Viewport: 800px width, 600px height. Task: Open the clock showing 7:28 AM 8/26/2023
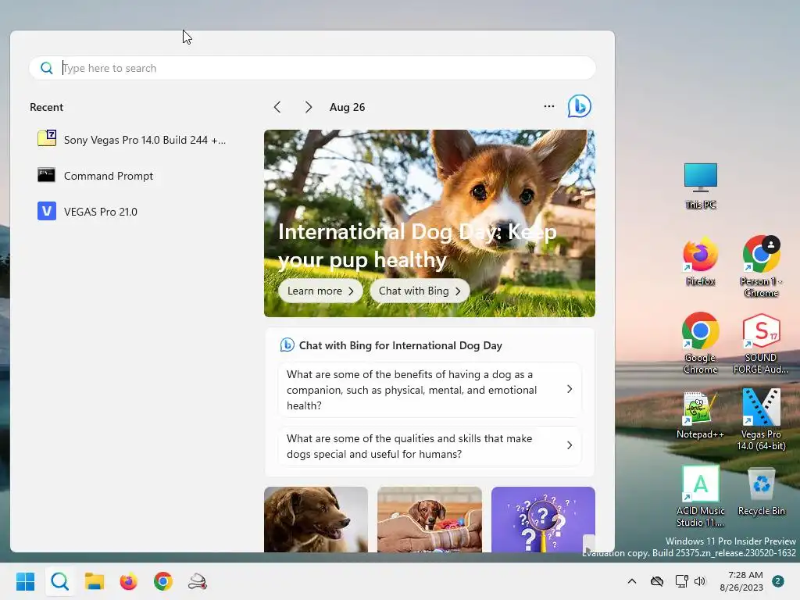tap(741, 581)
